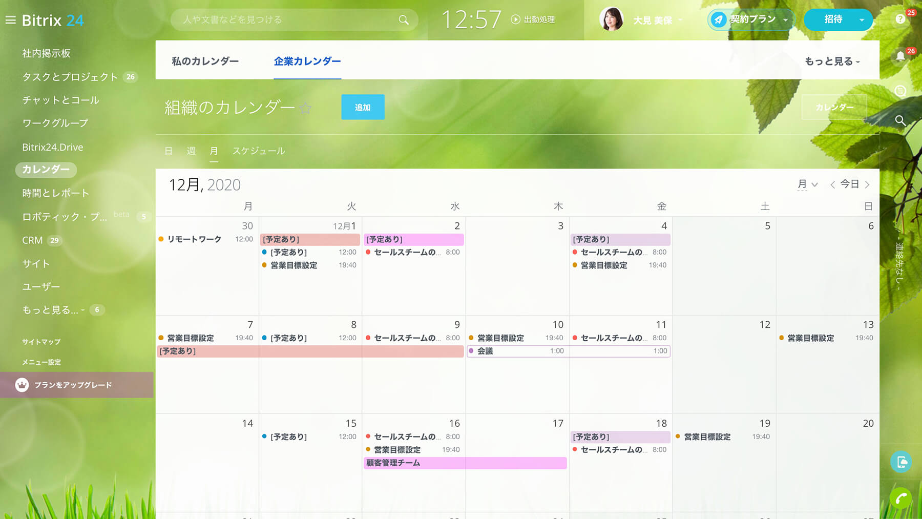The image size is (922, 519).
Task: Open the purple [予定あり] bar on the 18th
Action: coord(620,437)
